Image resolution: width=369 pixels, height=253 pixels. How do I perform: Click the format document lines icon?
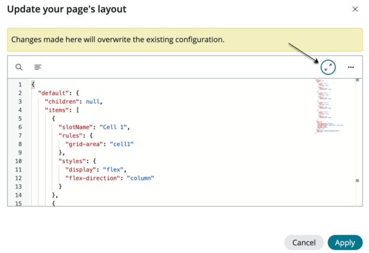[x=38, y=67]
